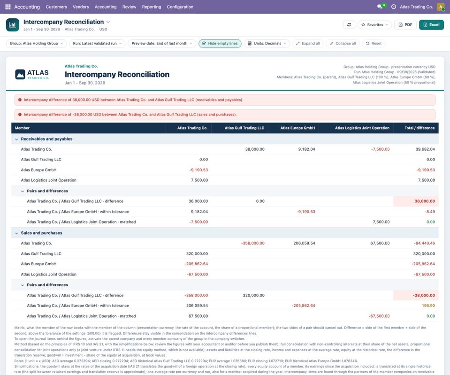Collapse the Sales and purchases section
This screenshot has height=375, width=450.
(16, 233)
